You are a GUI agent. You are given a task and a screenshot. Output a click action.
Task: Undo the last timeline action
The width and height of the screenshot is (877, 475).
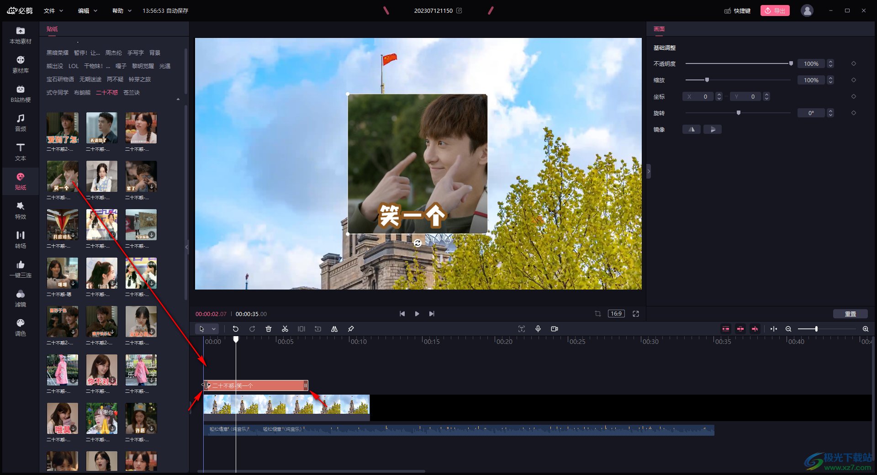[236, 329]
